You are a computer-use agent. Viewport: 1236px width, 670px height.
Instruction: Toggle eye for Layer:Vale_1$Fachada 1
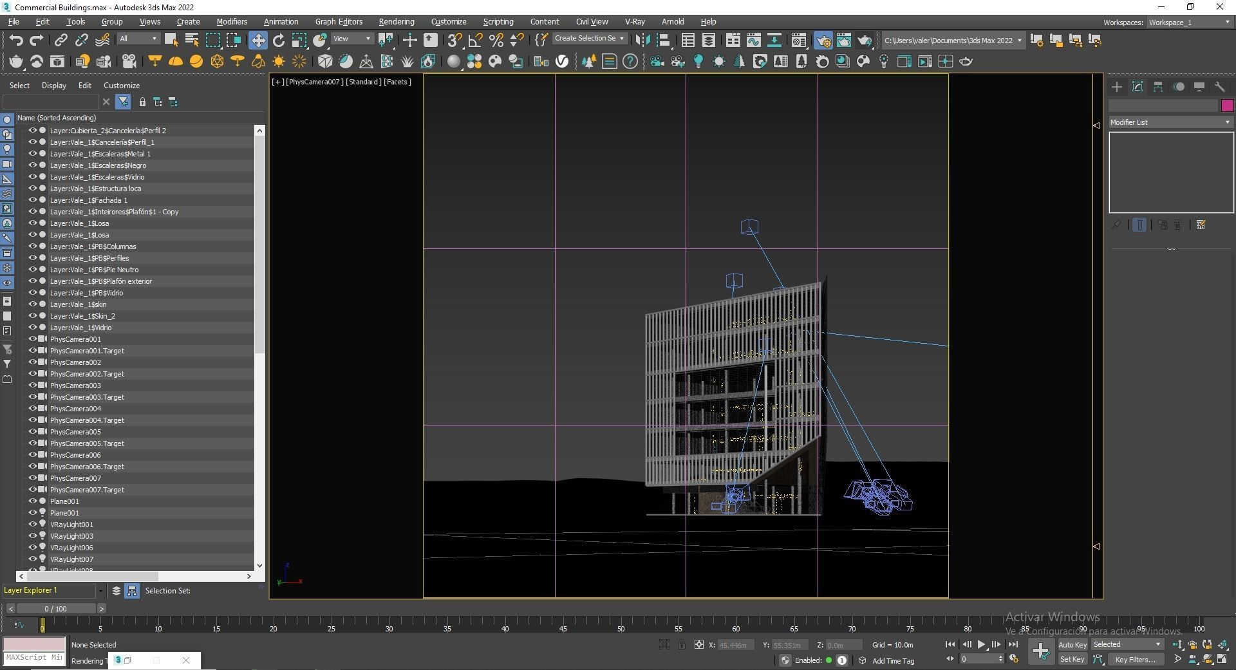click(32, 200)
